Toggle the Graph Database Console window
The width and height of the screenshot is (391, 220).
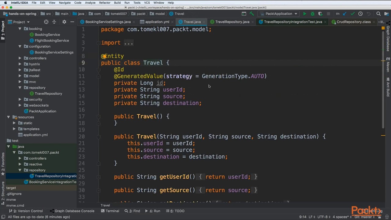72,211
